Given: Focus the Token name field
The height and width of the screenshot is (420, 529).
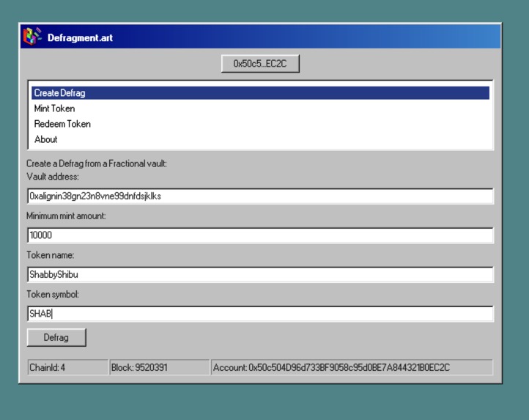Looking at the screenshot, I should click(260, 274).
